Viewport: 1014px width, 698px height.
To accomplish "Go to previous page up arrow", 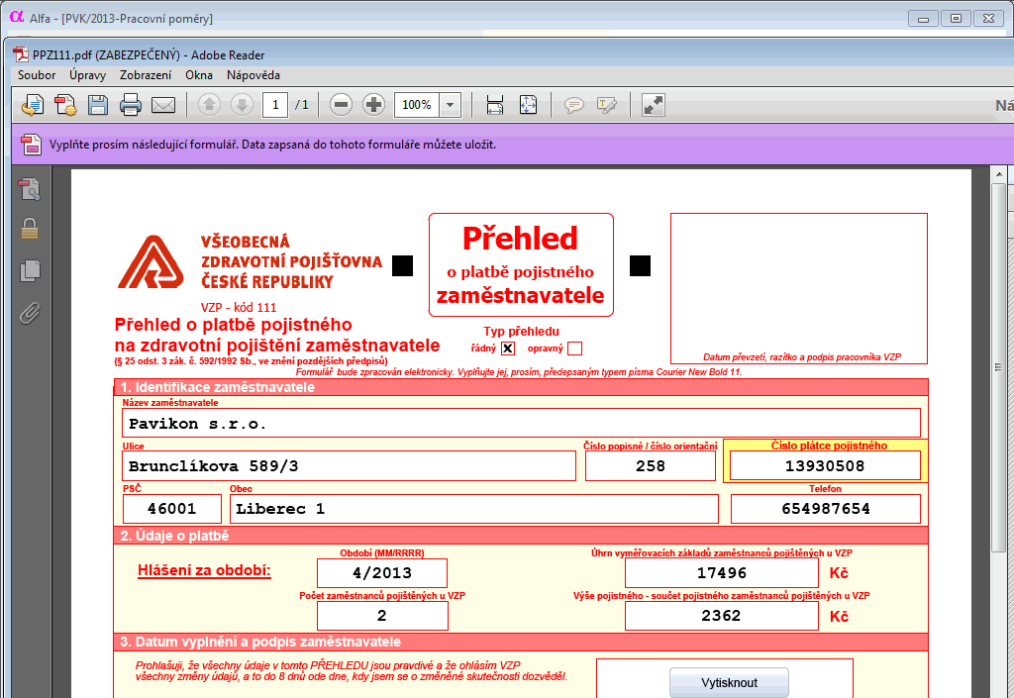I will (209, 105).
